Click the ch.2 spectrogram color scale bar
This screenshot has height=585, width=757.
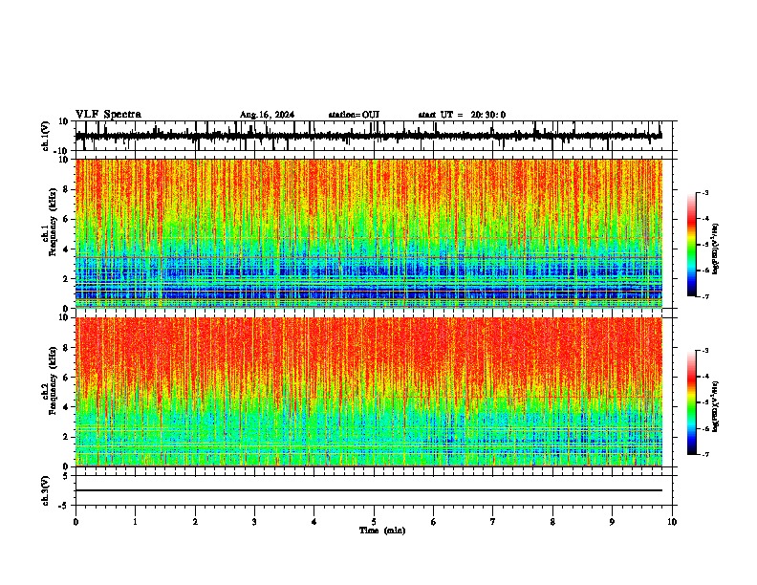691,402
